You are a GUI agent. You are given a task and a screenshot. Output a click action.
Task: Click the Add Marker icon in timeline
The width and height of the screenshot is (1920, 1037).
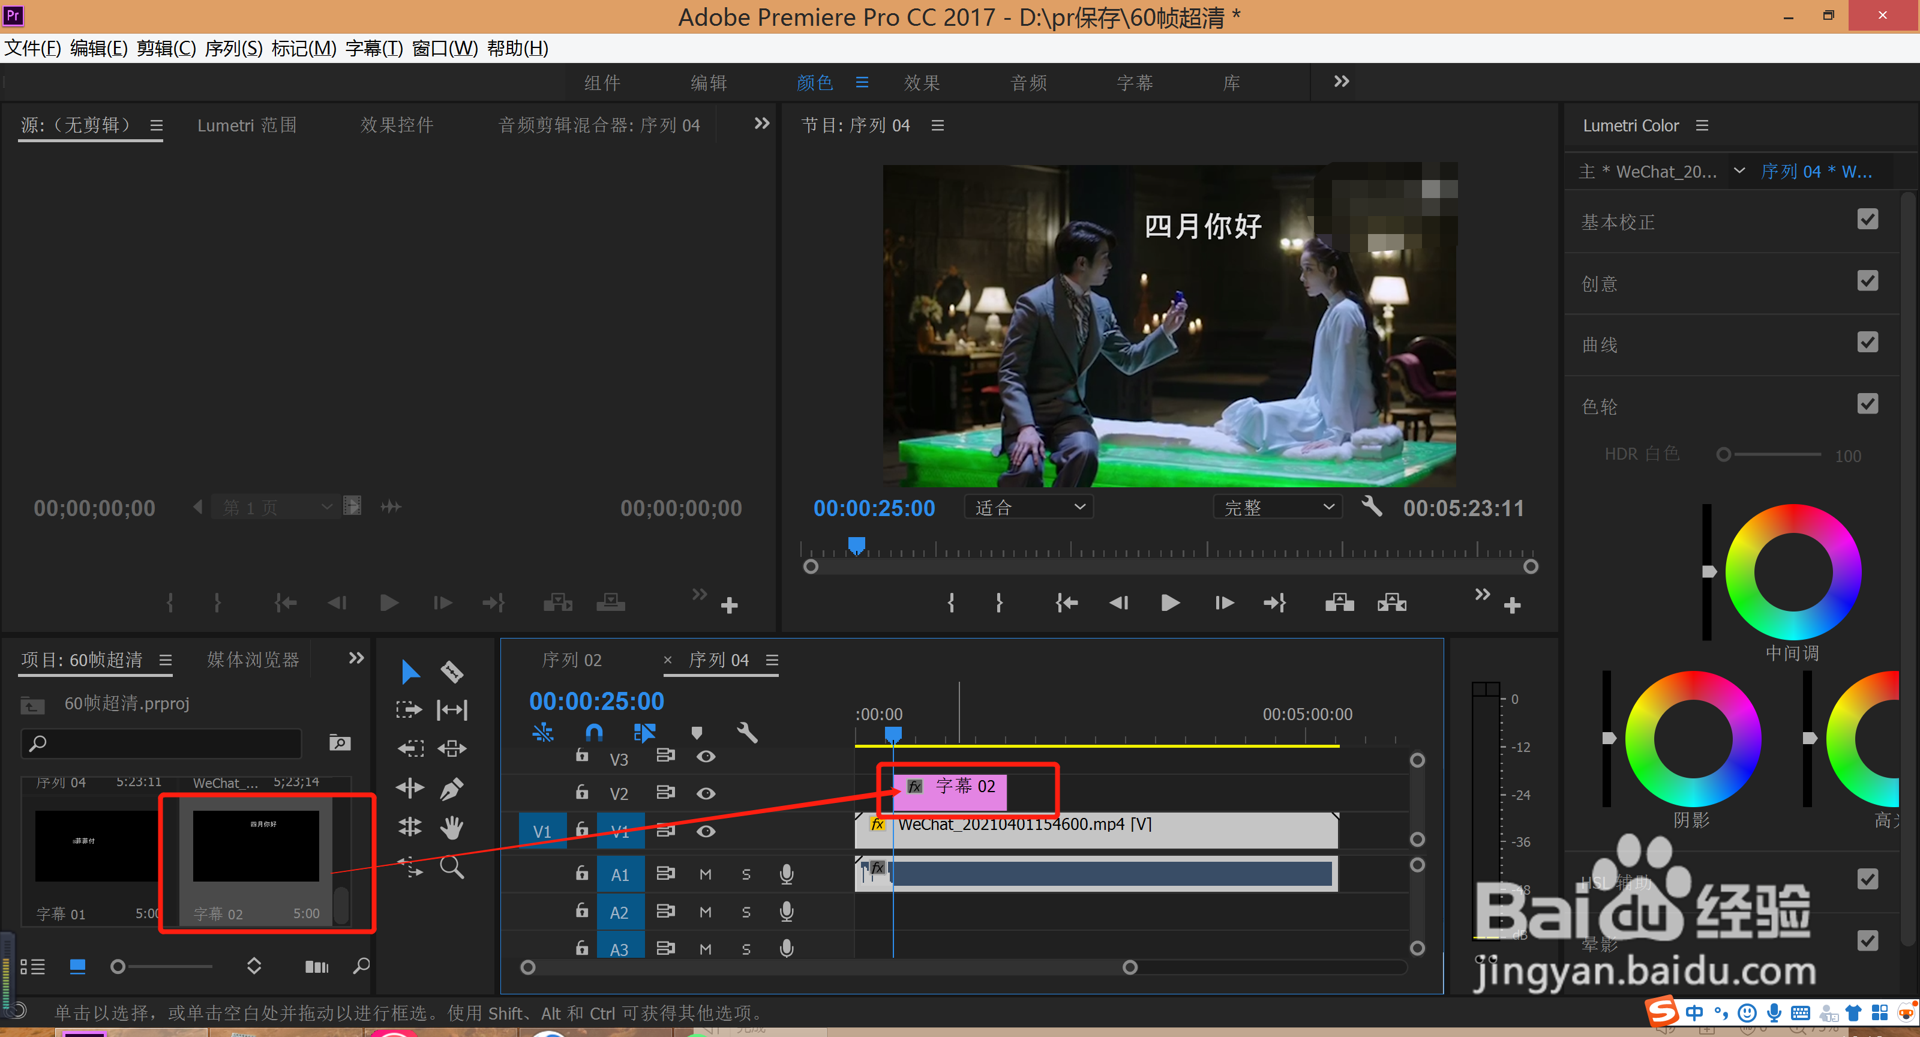tap(696, 733)
